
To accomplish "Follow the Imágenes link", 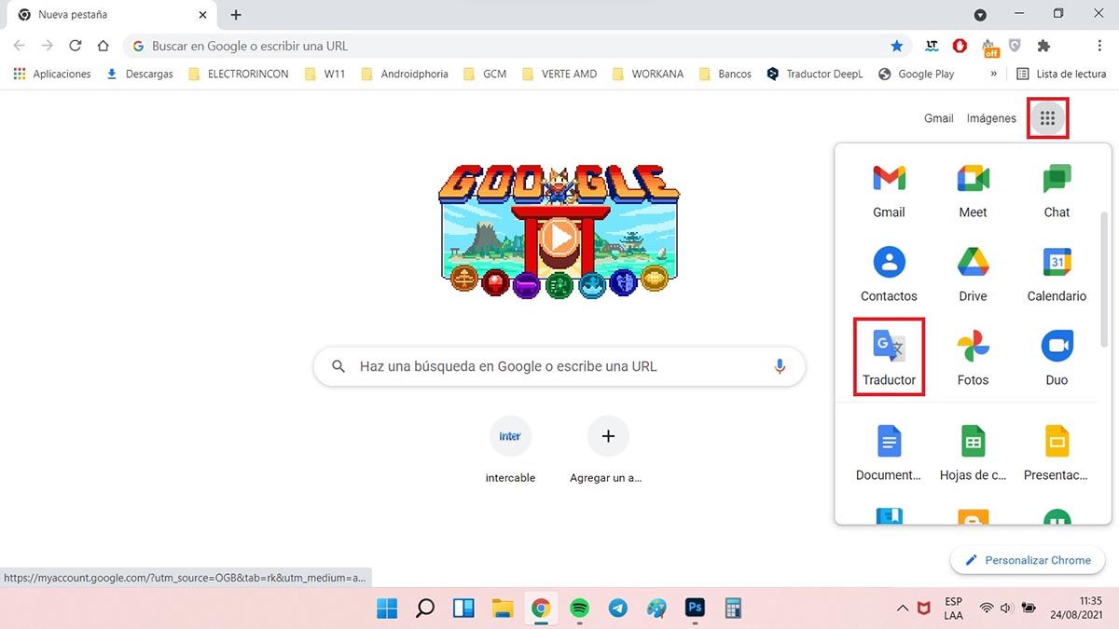I will coord(991,118).
